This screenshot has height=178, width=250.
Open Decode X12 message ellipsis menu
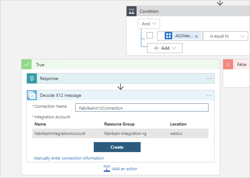[209, 95]
